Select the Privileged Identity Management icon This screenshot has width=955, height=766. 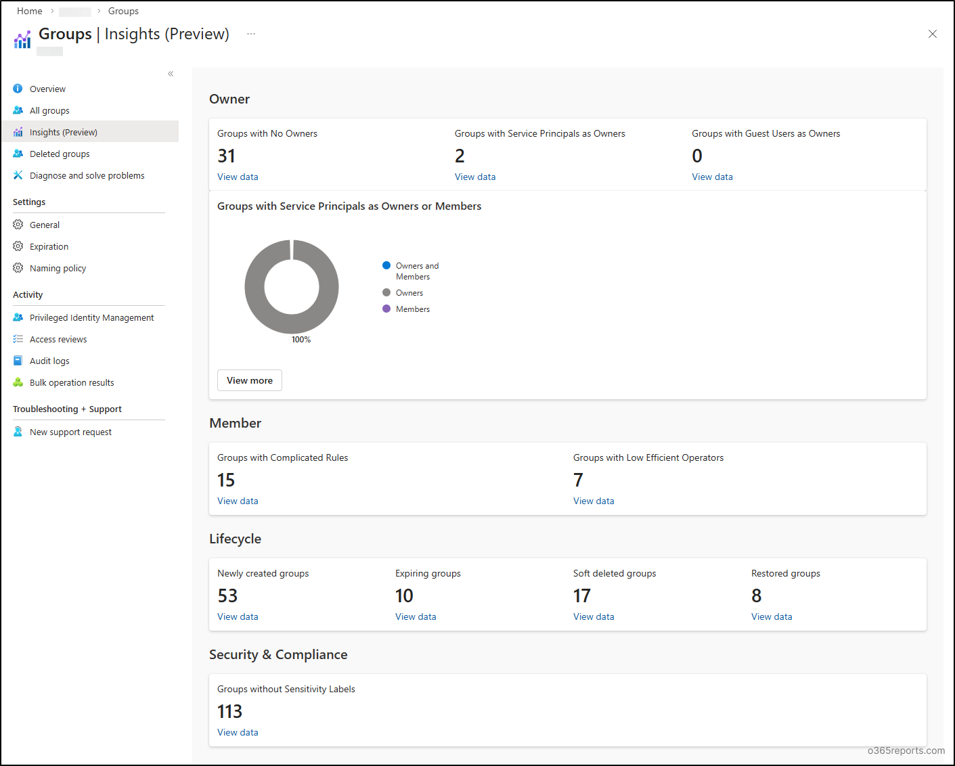(18, 317)
